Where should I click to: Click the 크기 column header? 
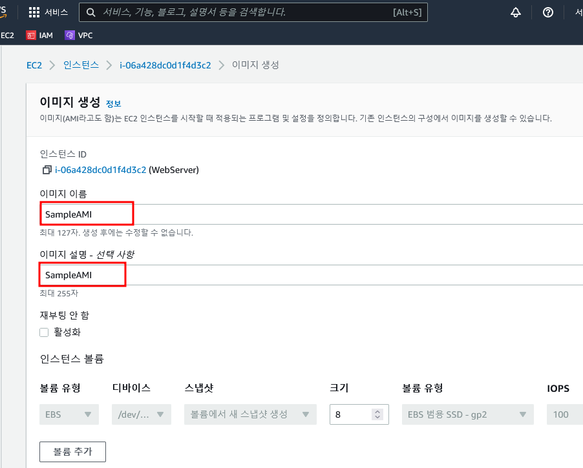click(339, 388)
